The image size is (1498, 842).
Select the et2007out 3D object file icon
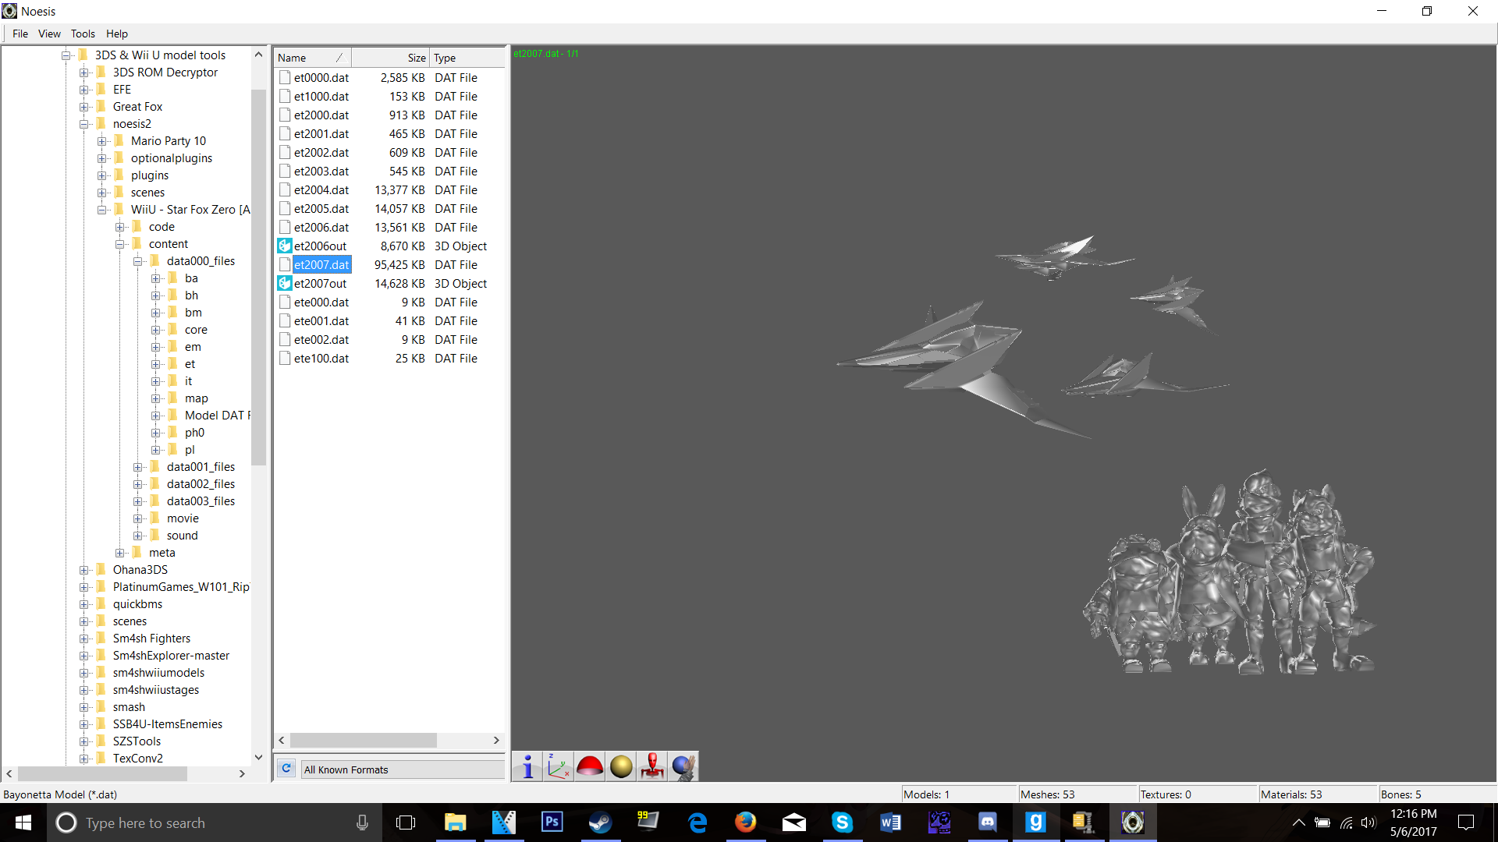pos(285,284)
